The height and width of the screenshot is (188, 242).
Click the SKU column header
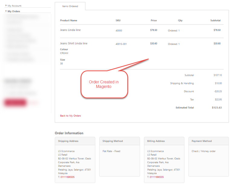pos(118,20)
